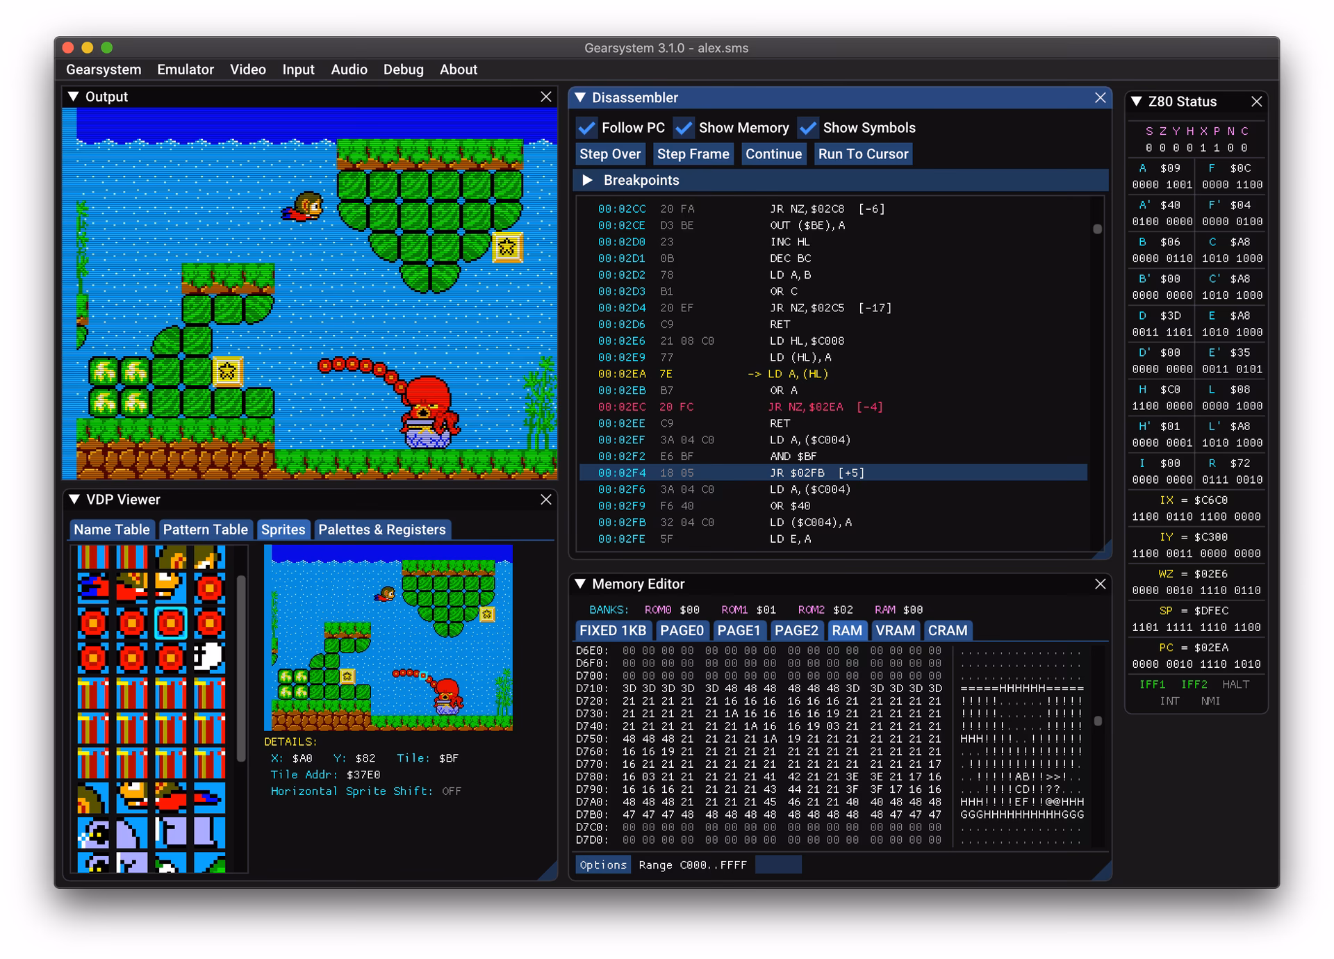1334x959 pixels.
Task: Open the Audio menu
Action: coord(349,69)
